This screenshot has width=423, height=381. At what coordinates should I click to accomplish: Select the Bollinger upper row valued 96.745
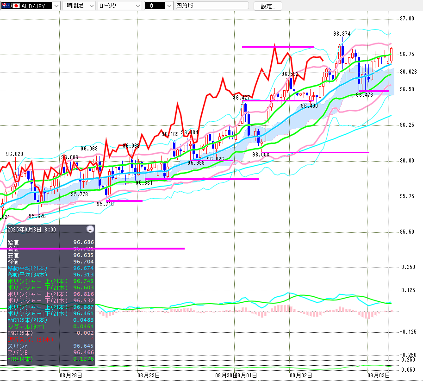point(51,281)
